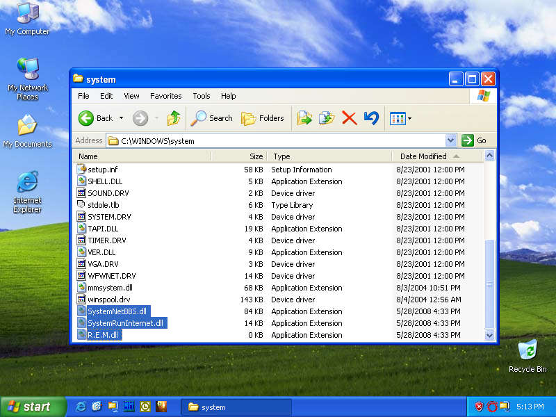Image resolution: width=556 pixels, height=417 pixels.
Task: Click the 8/4/2004 12:56 AM date cell
Action: click(429, 300)
